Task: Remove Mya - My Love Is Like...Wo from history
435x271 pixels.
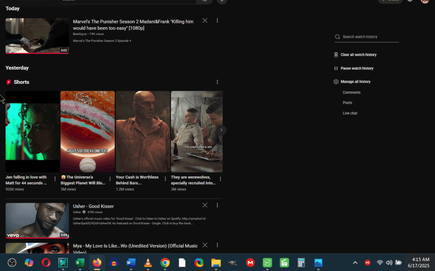Action: point(205,245)
